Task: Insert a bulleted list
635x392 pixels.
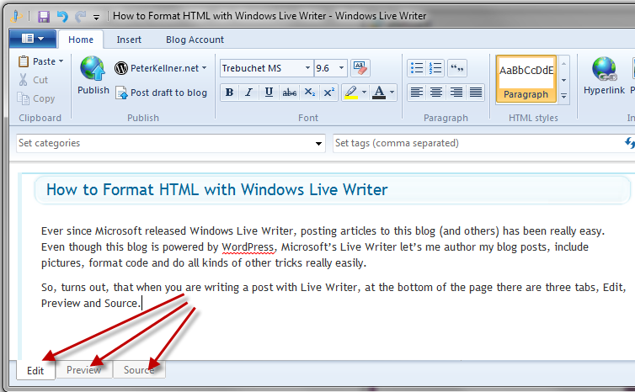Action: pyautogui.click(x=417, y=68)
